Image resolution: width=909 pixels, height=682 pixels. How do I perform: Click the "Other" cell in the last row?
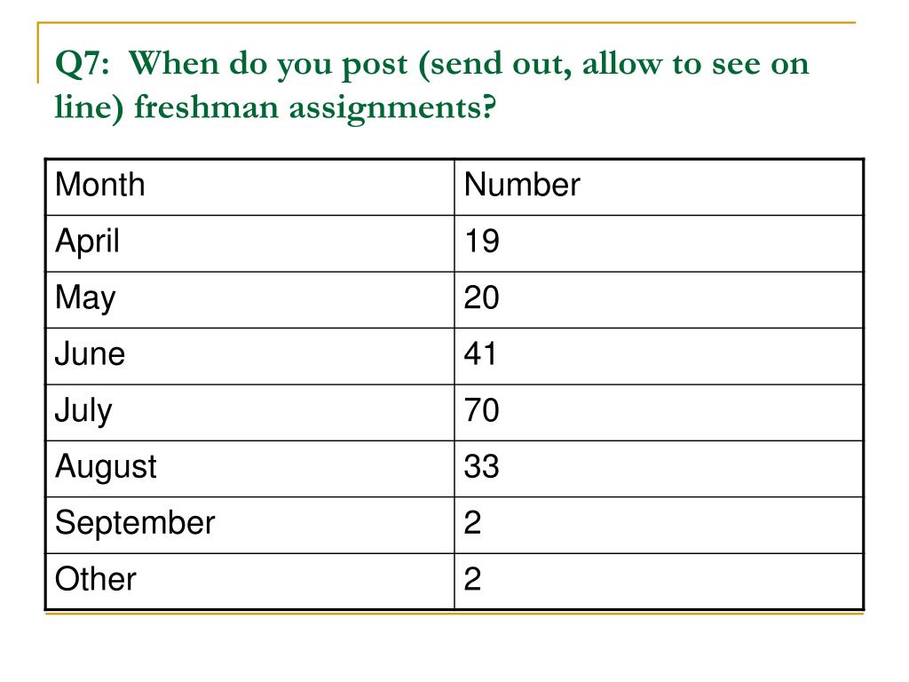[x=96, y=580]
